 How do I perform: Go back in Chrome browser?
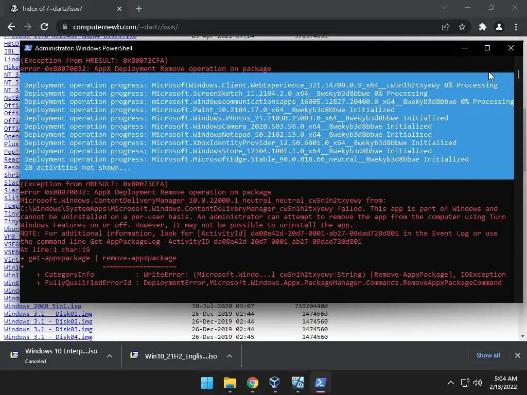pos(11,27)
